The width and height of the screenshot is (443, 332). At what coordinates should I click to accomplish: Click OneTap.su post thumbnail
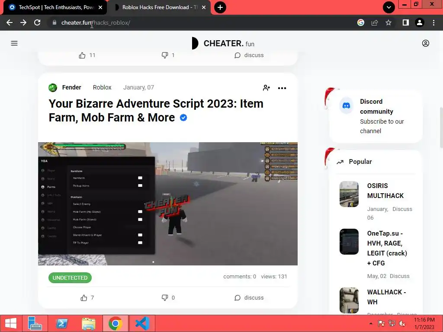click(x=349, y=242)
